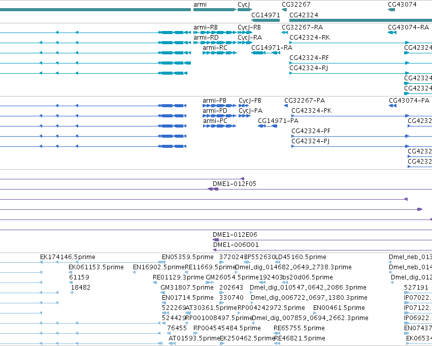Select the CycJ-PB protein label
The height and width of the screenshot is (346, 432).
pos(250,101)
